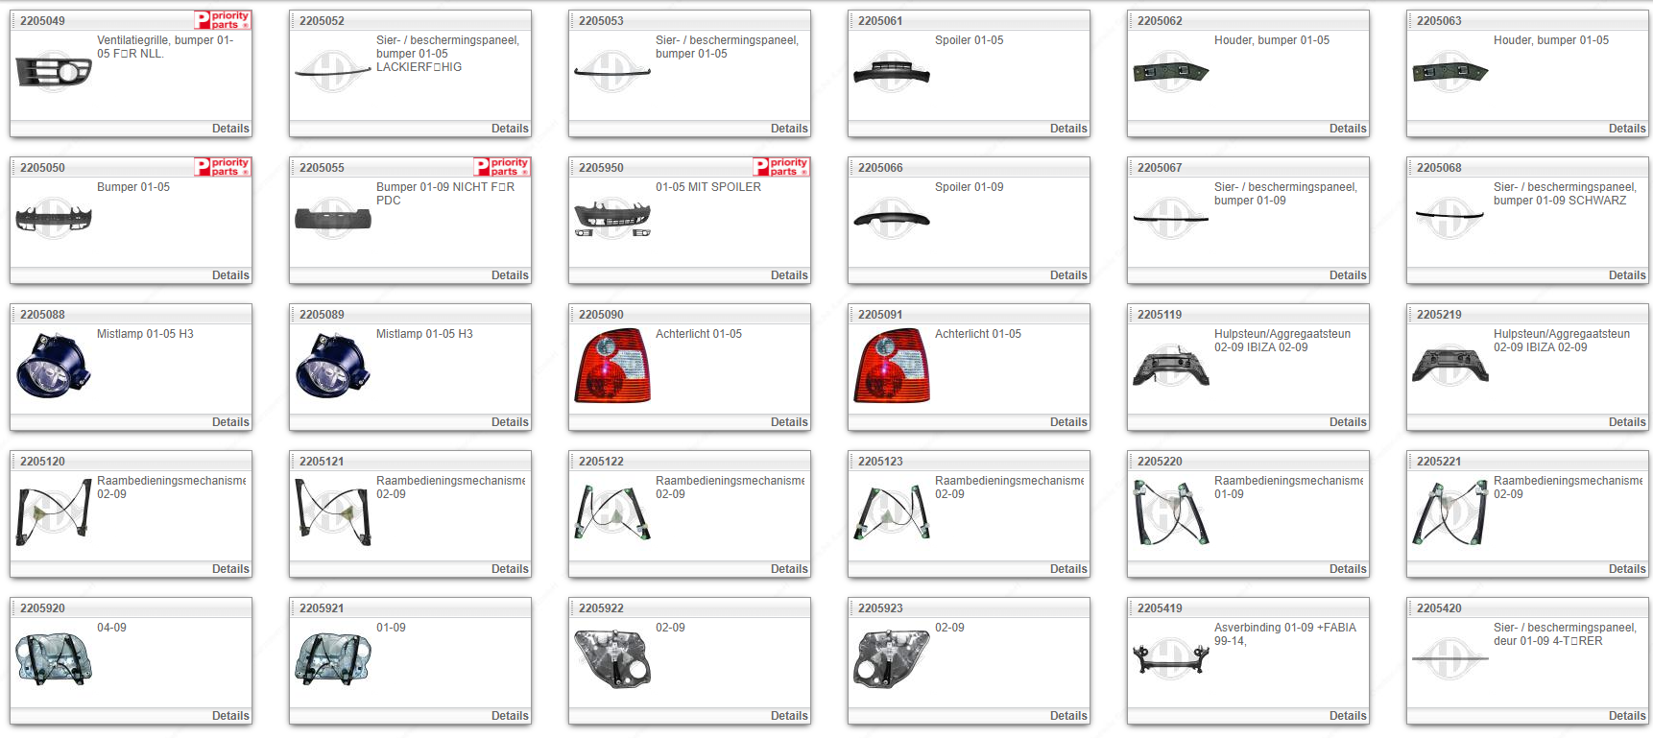Click the priority parts badge on item 2205055

pos(501,167)
